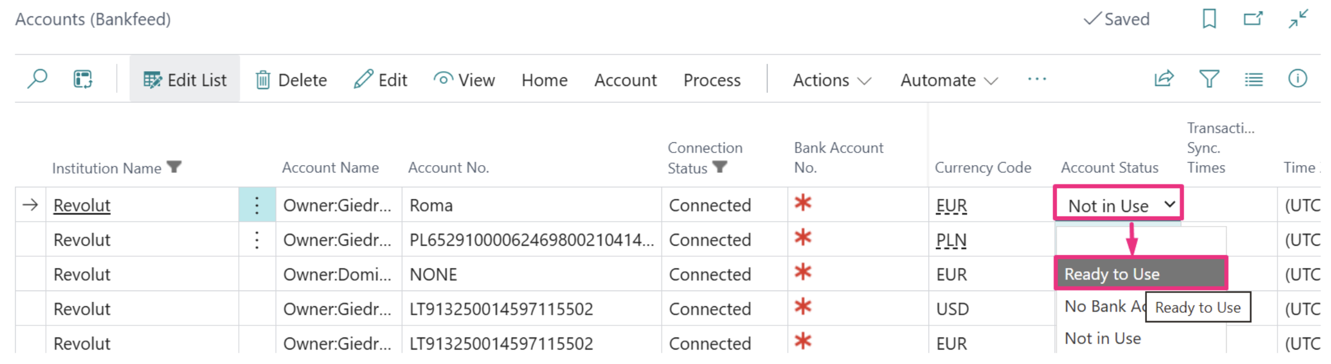Screen dimensions: 1331x364
Task: Open the Not in Use status dropdown
Action: click(x=1119, y=205)
